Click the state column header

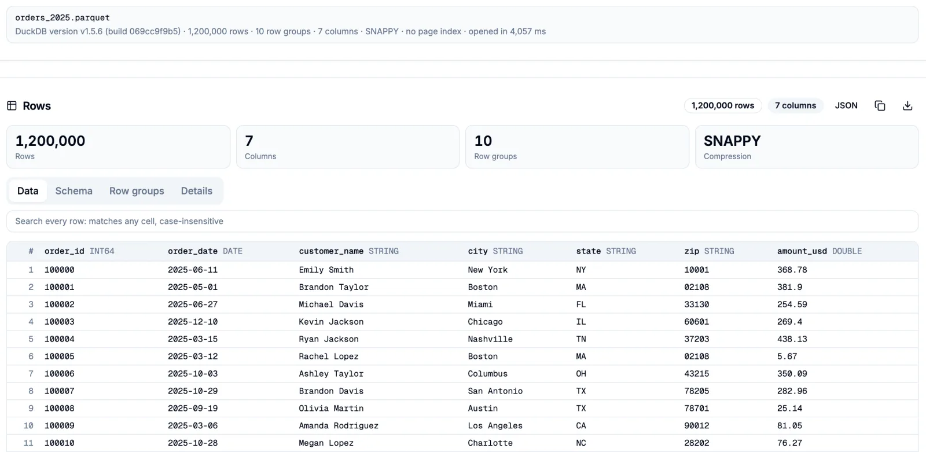coord(606,251)
